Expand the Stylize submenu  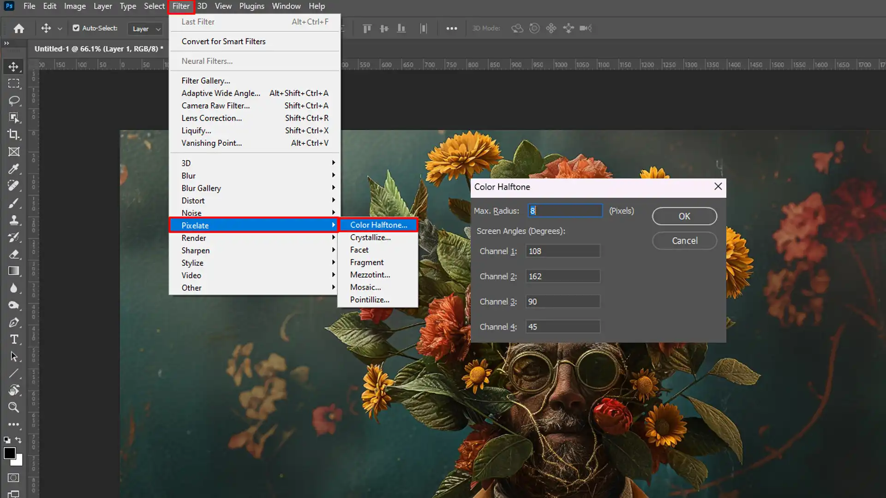click(x=192, y=263)
